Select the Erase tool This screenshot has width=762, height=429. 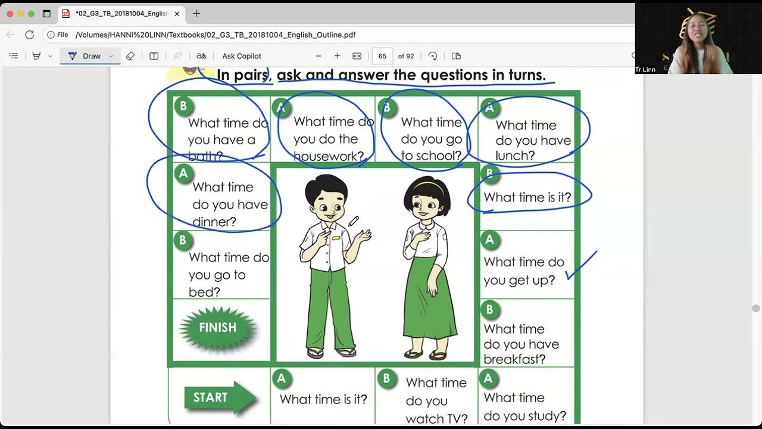coord(130,56)
